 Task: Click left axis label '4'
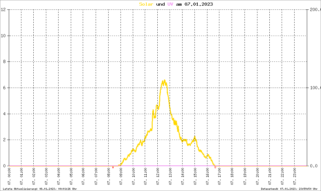(4, 114)
